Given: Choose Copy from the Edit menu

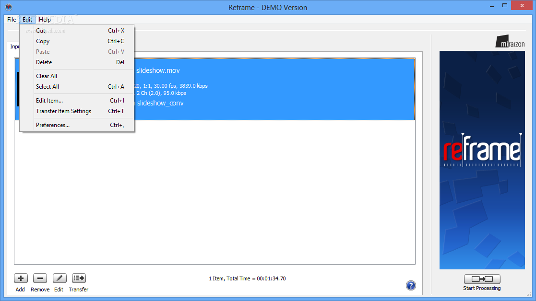Looking at the screenshot, I should tap(77, 41).
